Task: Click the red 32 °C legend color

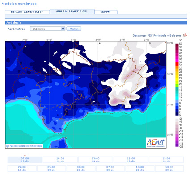Action: coord(177,64)
